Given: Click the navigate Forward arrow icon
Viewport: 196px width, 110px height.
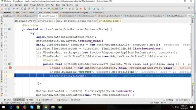Looking at the screenshot, I should click(x=45, y=9).
